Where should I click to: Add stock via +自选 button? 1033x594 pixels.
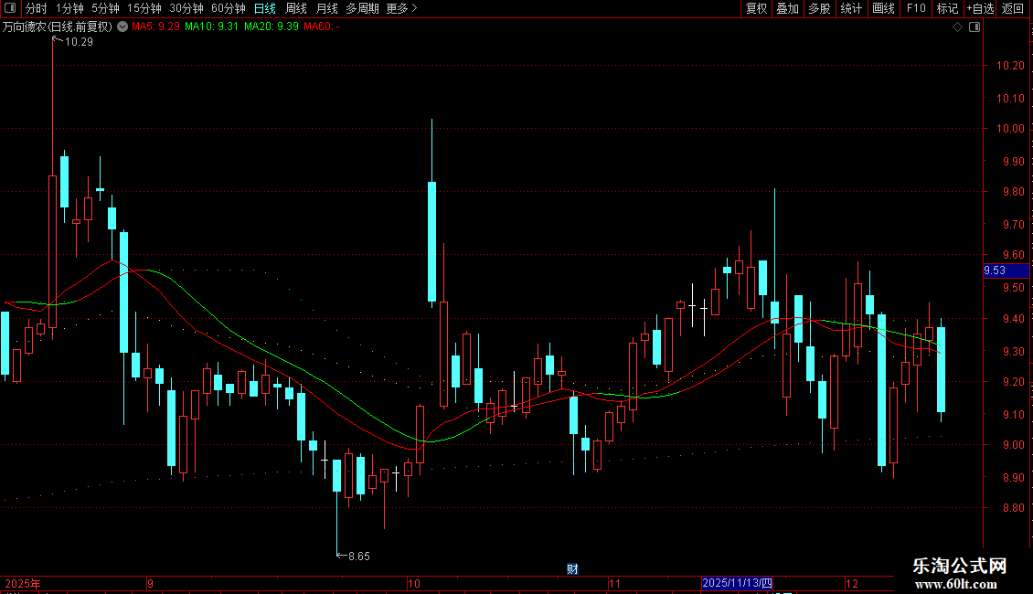coord(980,8)
